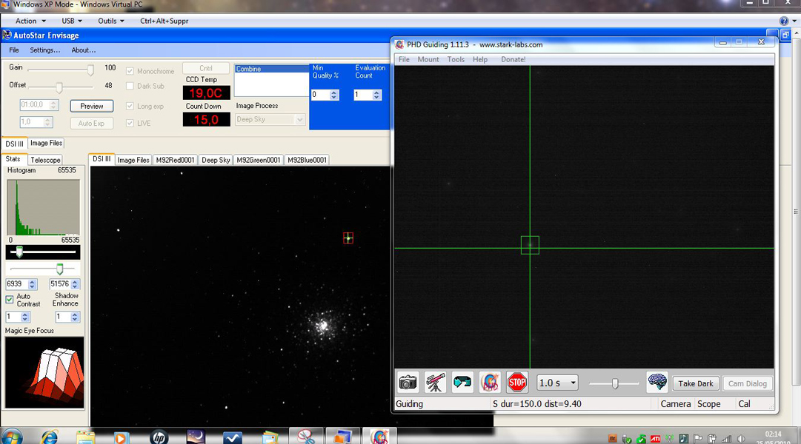Open the Tools menu in PHD Guiding
The image size is (801, 444).
456,59
